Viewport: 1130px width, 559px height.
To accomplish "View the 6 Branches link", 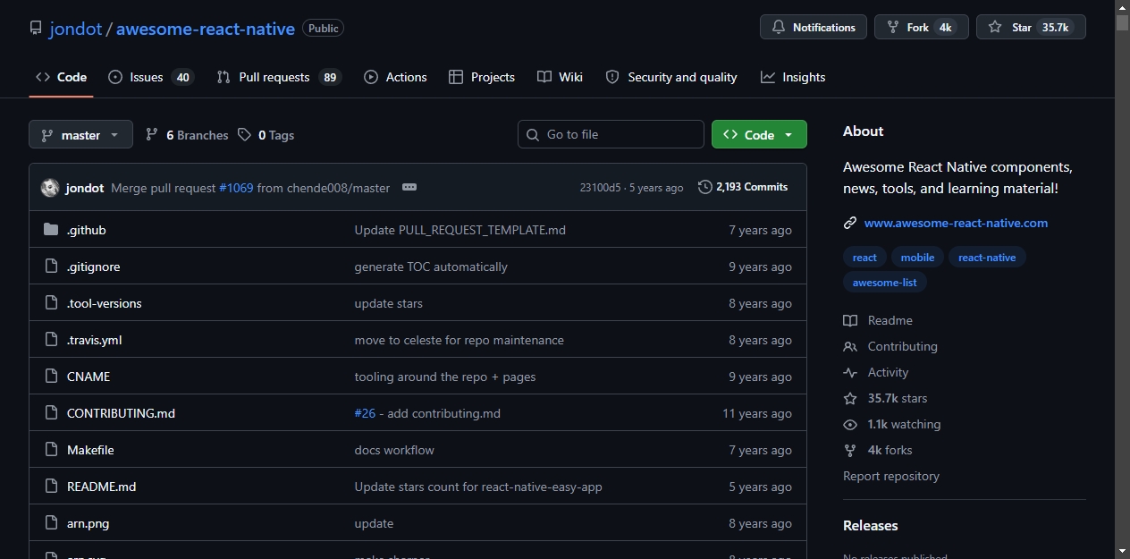I will click(187, 135).
